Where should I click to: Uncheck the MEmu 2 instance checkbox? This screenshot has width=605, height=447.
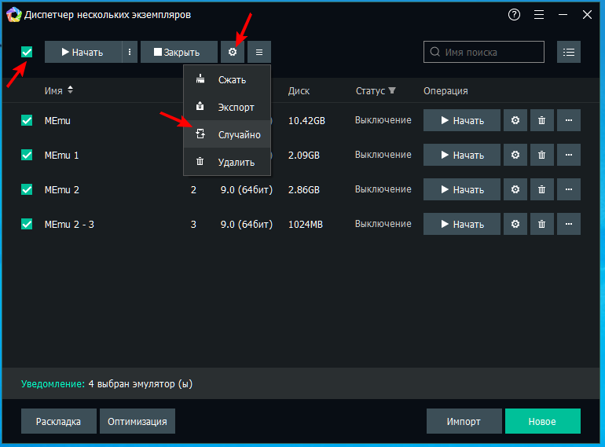point(27,189)
